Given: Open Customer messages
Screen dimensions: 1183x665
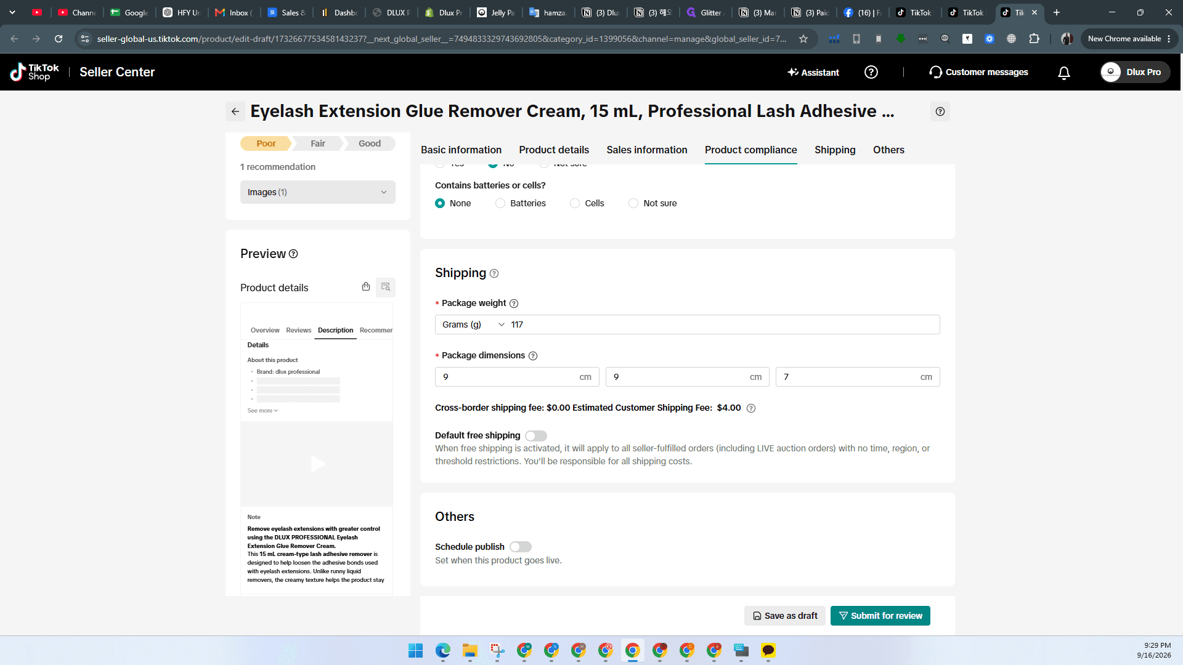Looking at the screenshot, I should point(978,72).
